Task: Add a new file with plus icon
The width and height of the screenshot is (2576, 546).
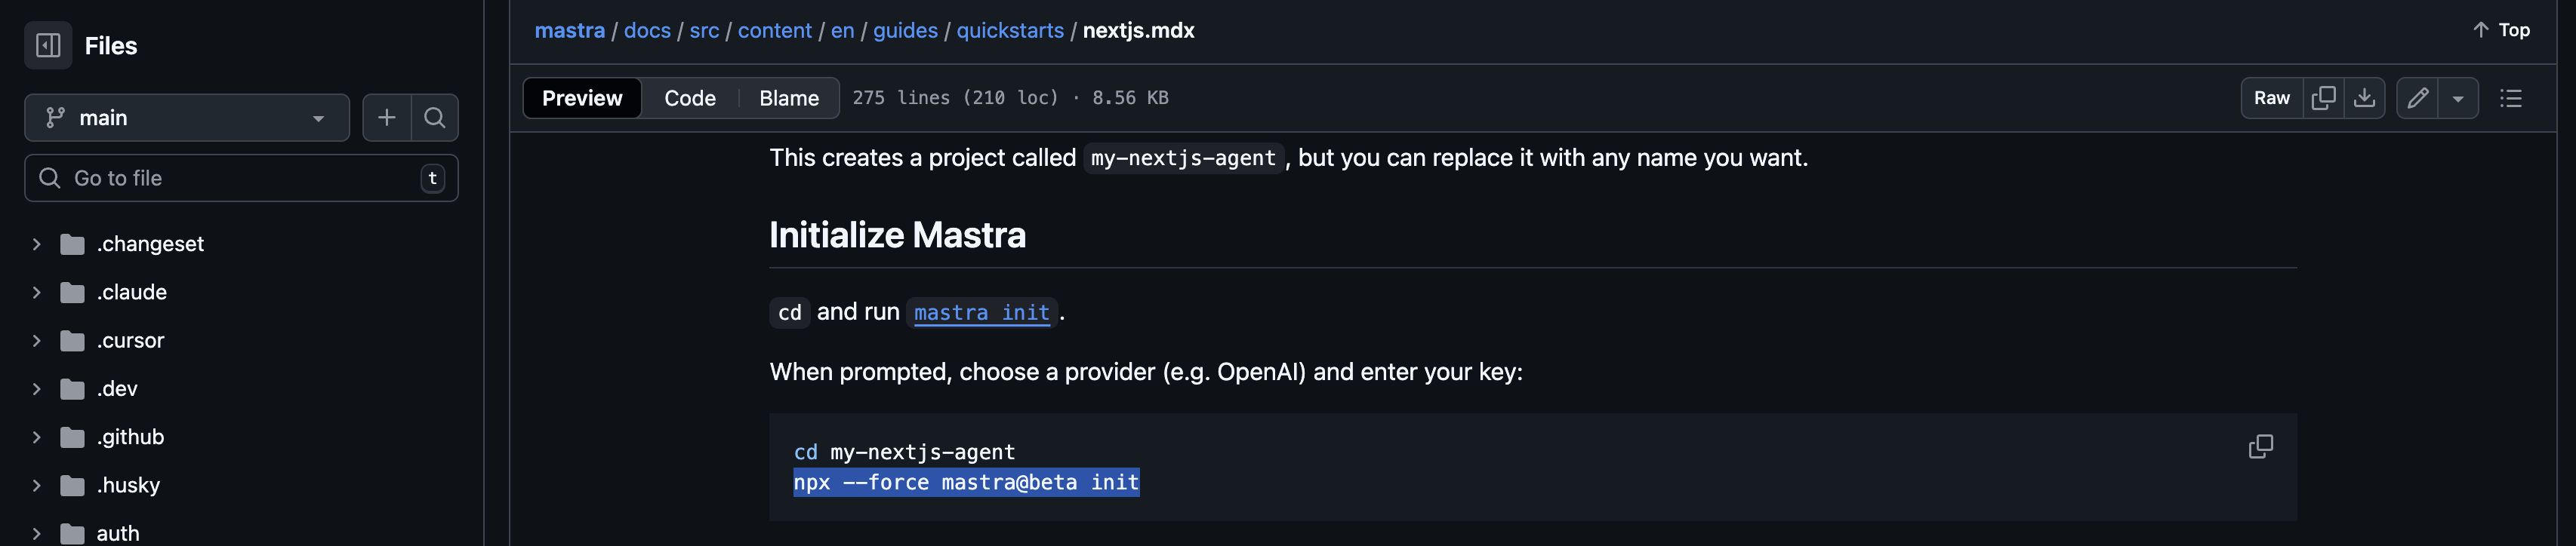Action: pos(386,118)
